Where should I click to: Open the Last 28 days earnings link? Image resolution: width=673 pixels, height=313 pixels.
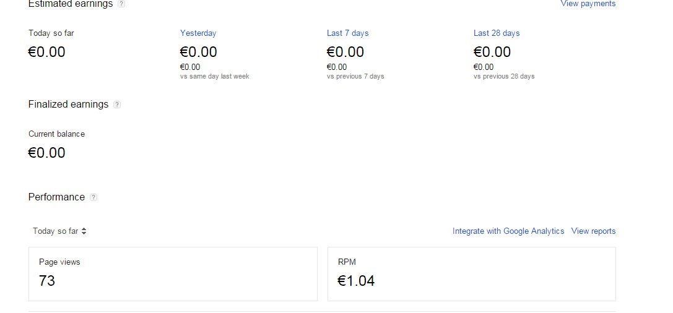497,33
